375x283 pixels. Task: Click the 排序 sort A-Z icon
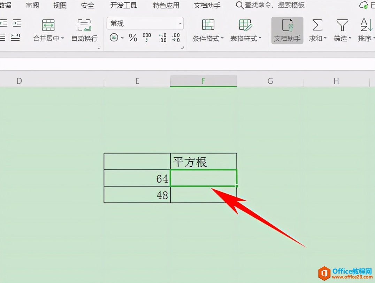tap(366, 25)
